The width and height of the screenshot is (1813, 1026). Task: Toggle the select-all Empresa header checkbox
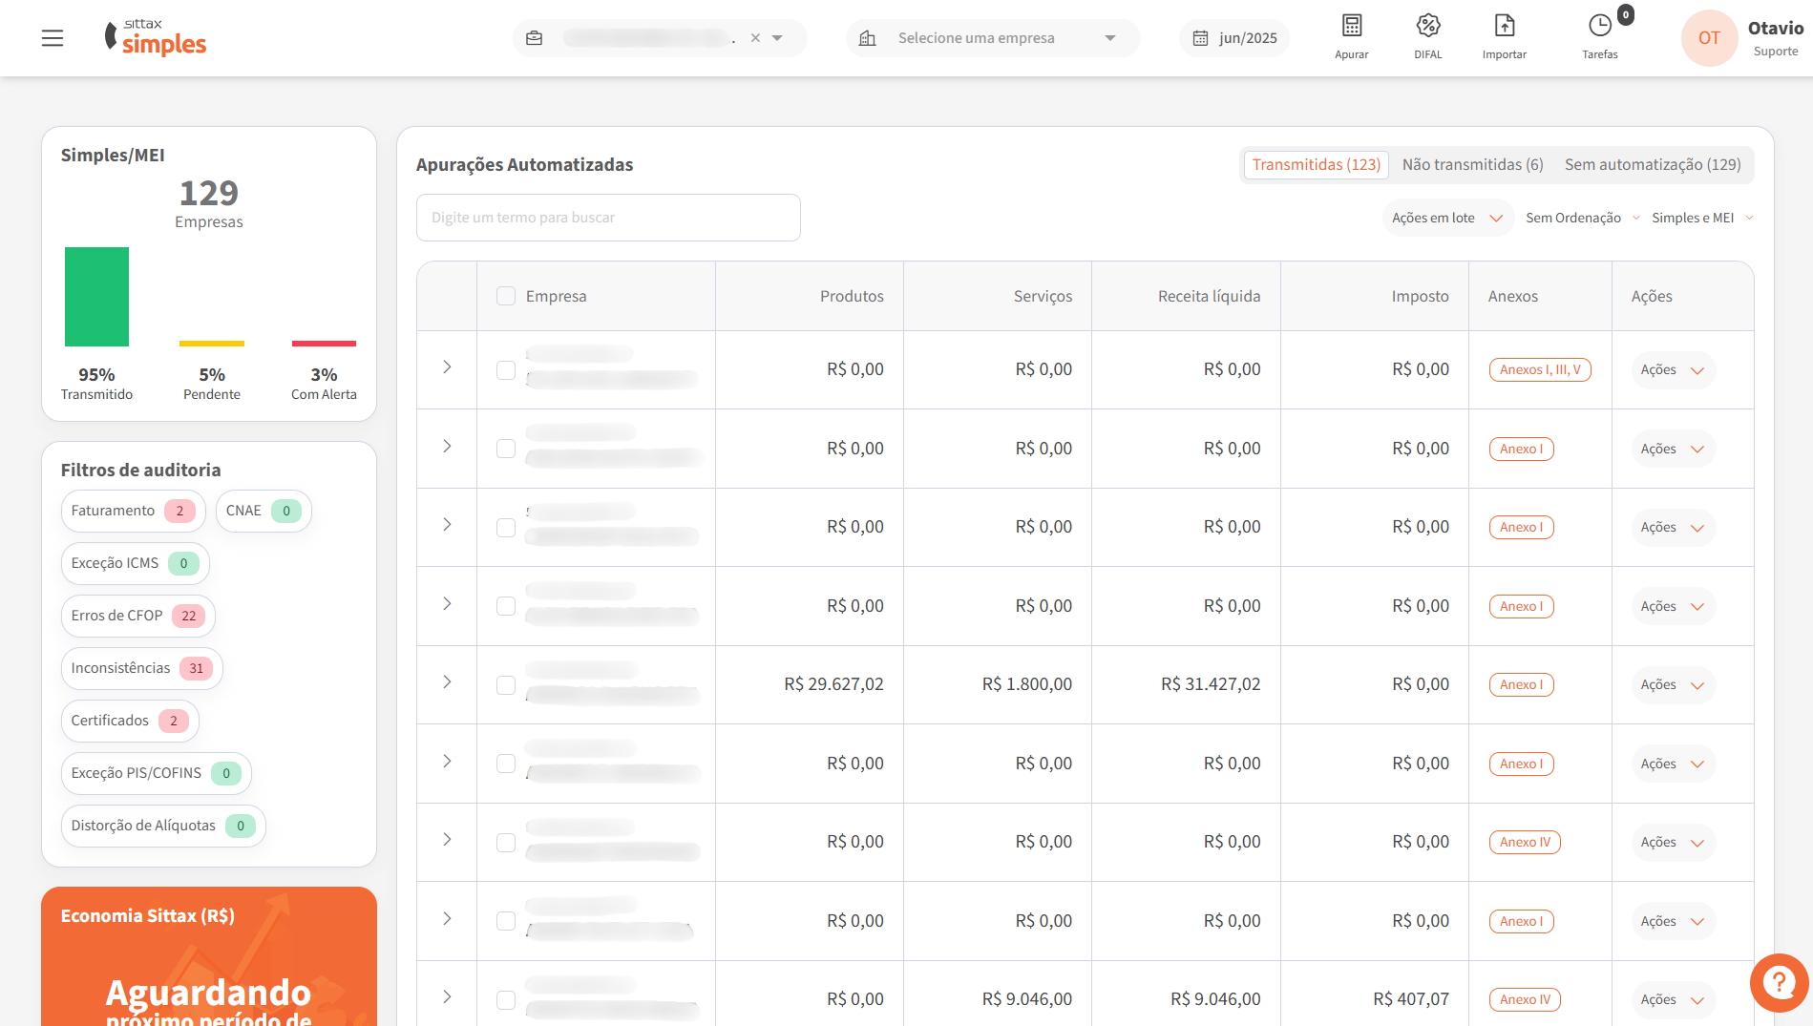pyautogui.click(x=506, y=297)
